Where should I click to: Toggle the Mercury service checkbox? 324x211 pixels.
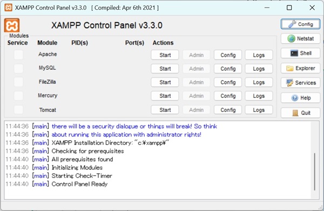[18, 96]
